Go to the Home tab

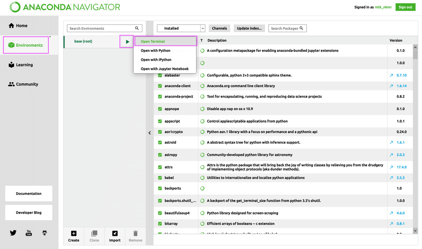tap(29, 26)
